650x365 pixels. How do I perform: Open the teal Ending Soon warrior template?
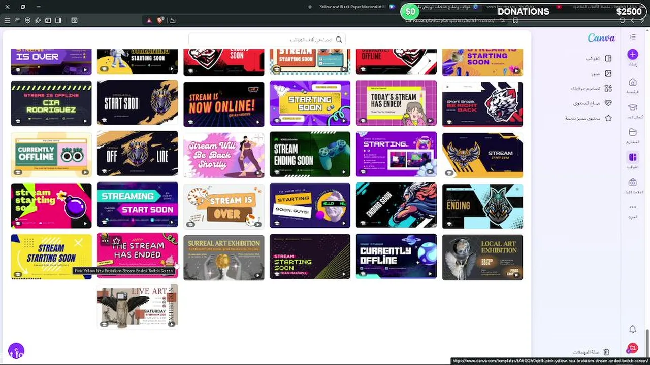(x=396, y=205)
